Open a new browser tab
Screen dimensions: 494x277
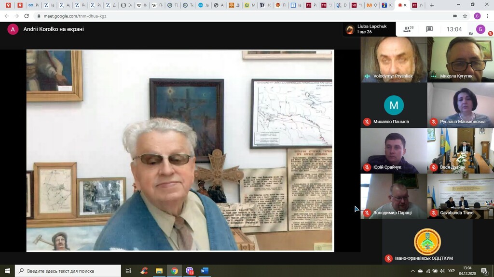(432, 5)
